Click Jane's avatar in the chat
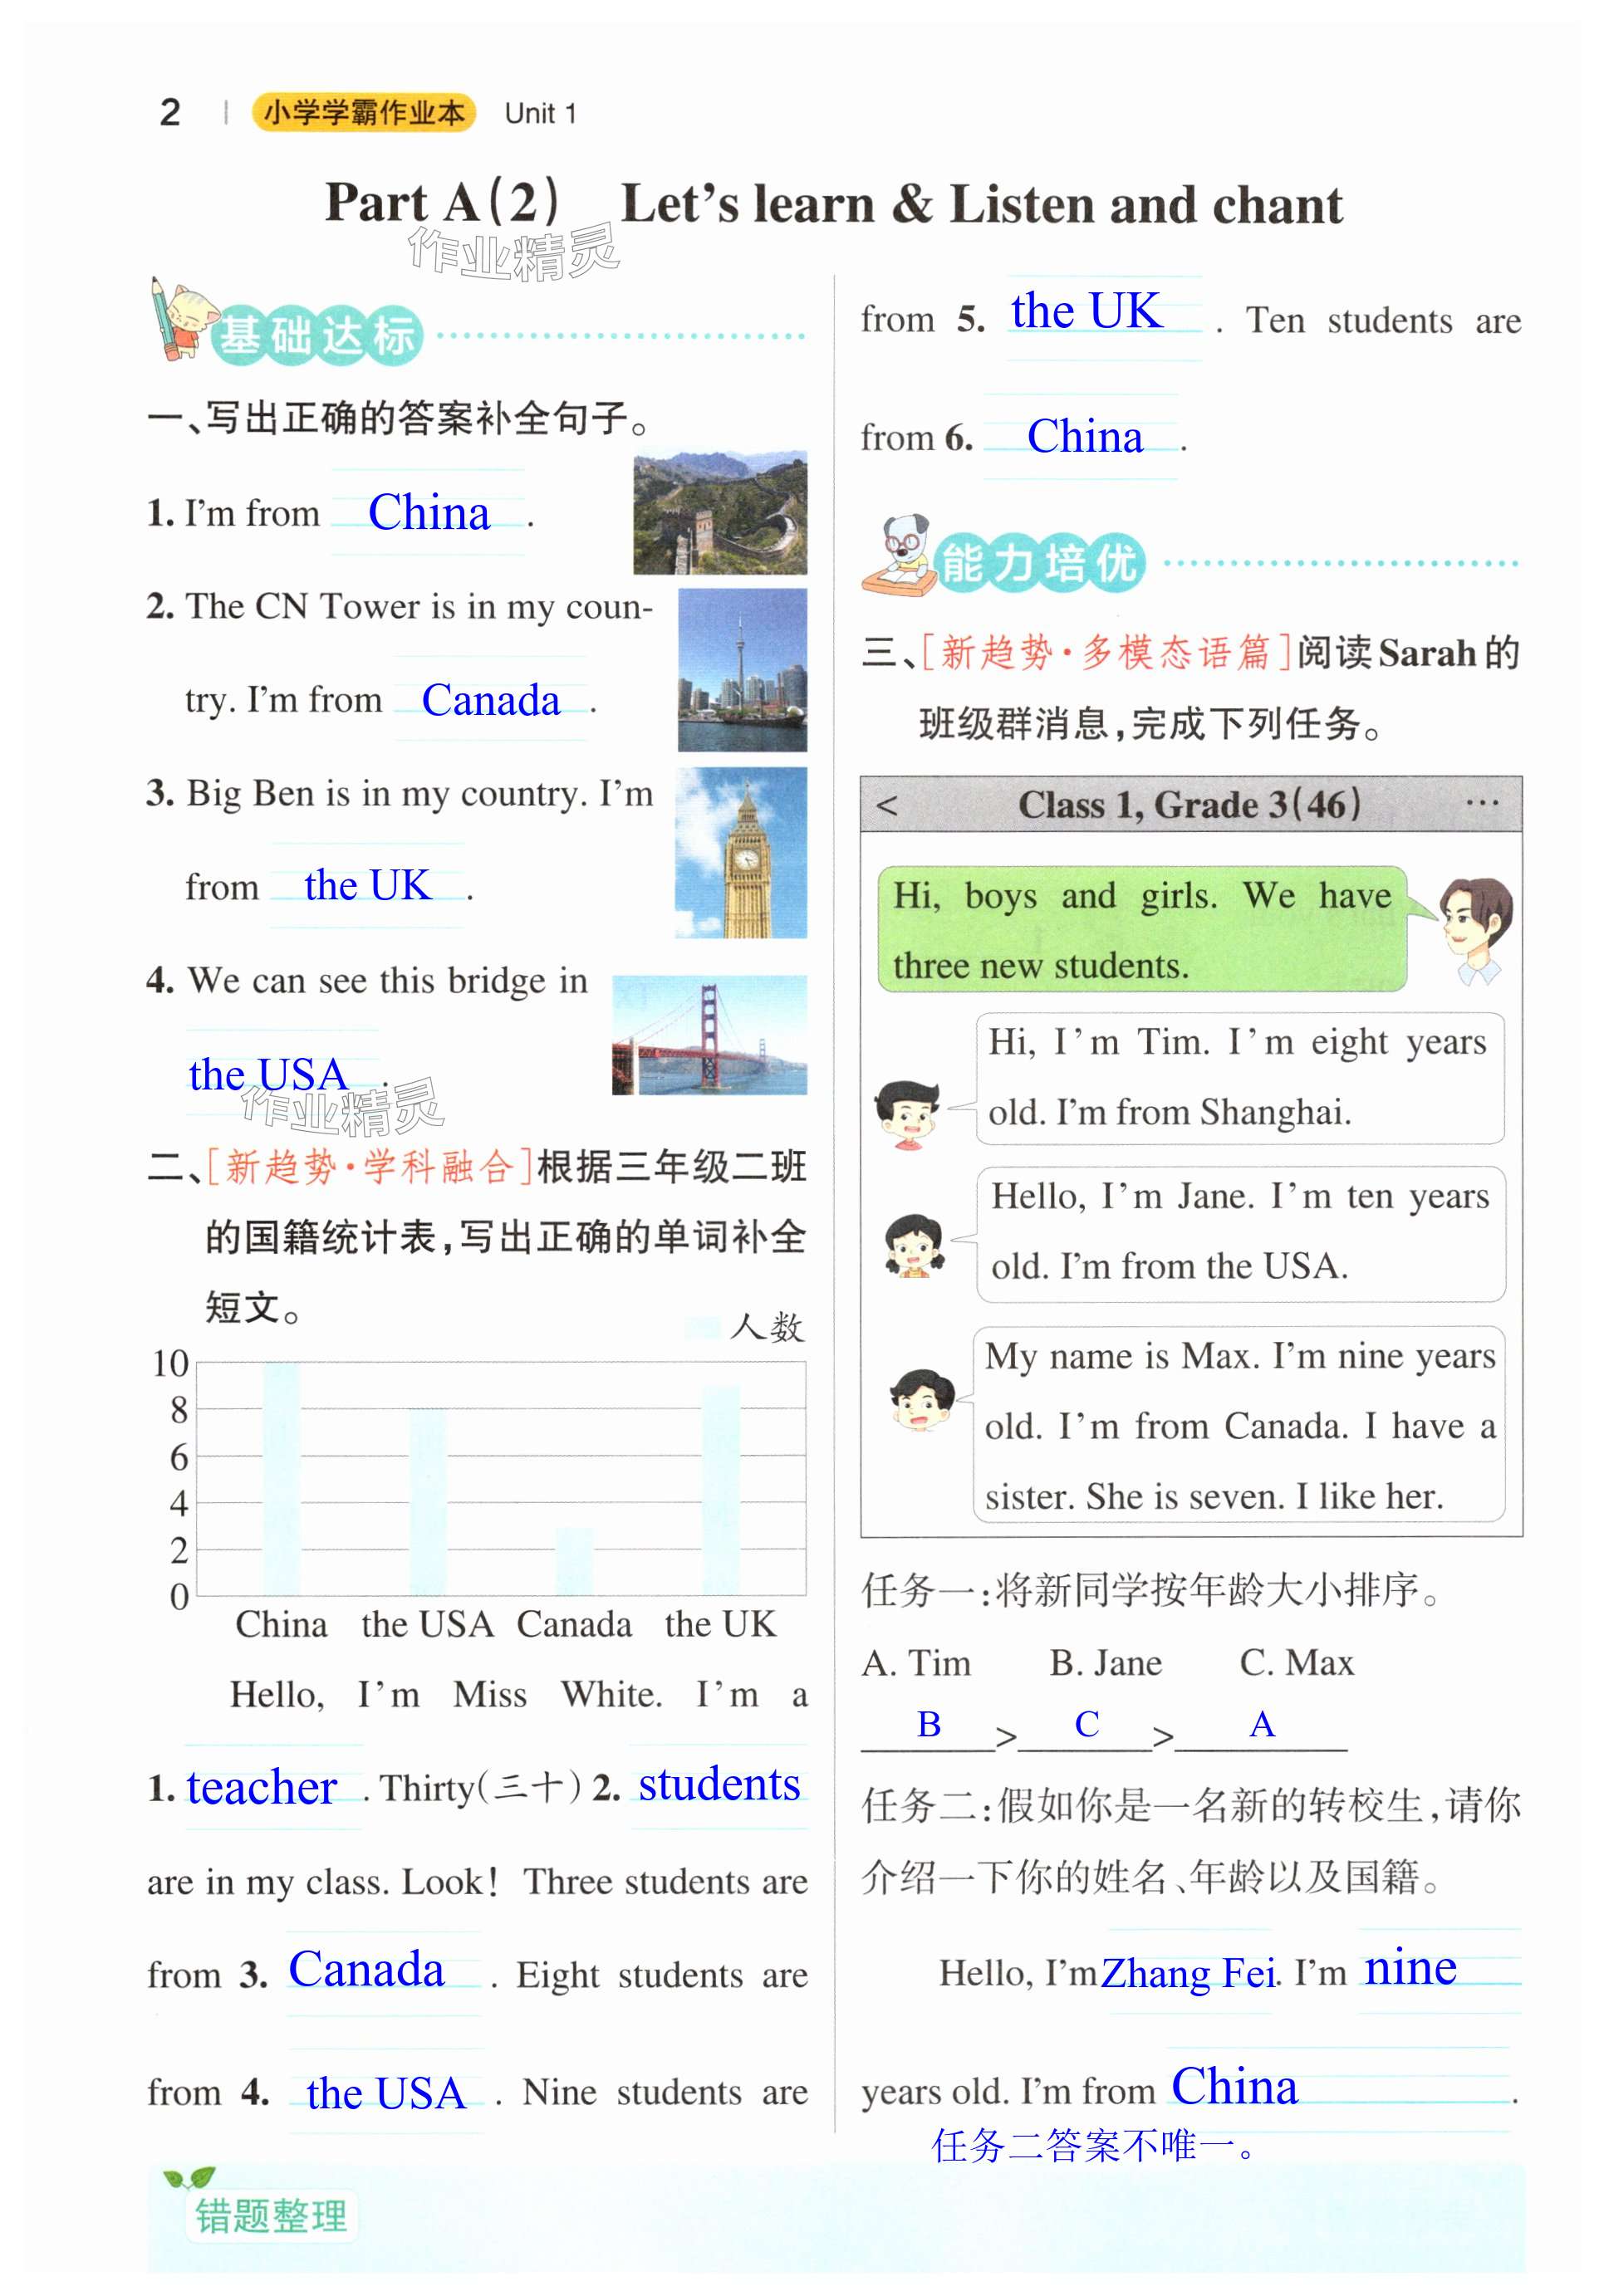Screen dimensions: 1604x2296 (914, 1245)
